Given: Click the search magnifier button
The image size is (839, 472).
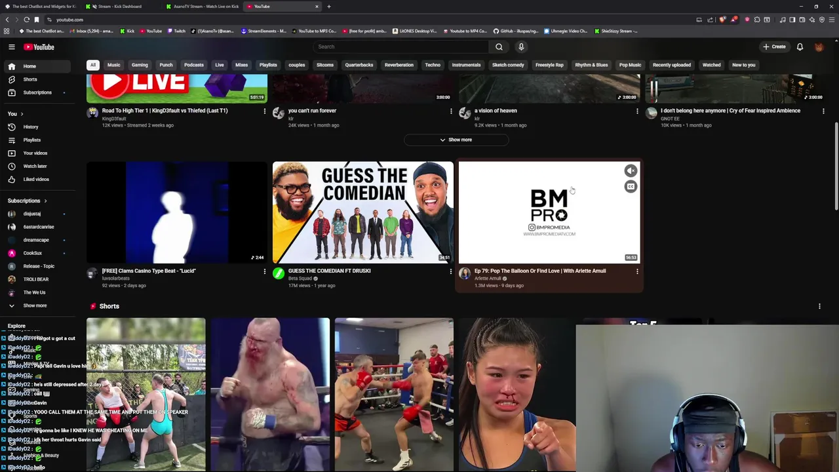Looking at the screenshot, I should point(499,47).
